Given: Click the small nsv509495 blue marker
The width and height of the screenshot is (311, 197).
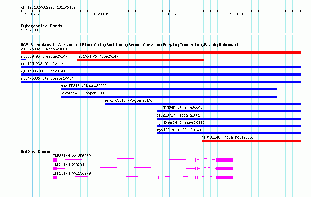Looking at the screenshot, I should coord(23,60).
